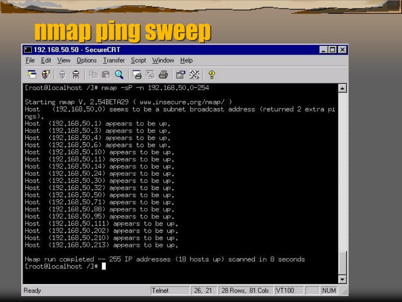Click the Host 192.168.50.11 line
This screenshot has width=402, height=302.
coord(99,159)
